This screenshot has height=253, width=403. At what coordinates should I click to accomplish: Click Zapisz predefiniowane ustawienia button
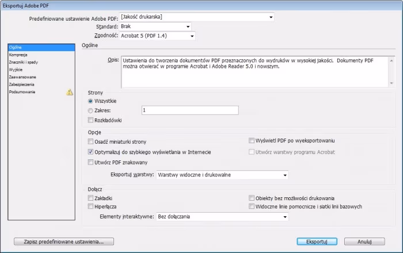[64, 241]
